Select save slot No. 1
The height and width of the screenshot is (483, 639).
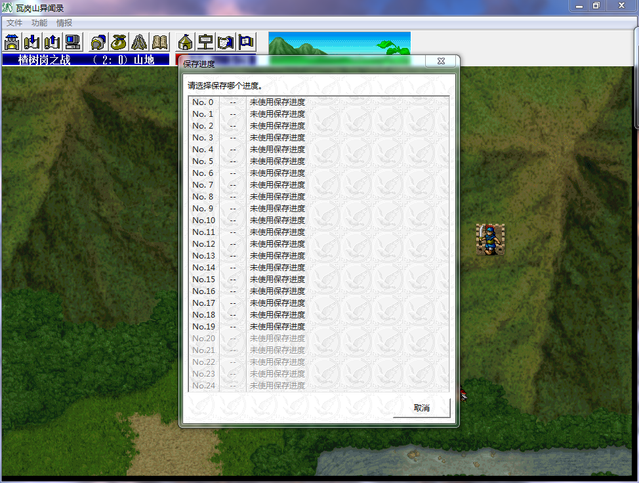tap(319, 114)
